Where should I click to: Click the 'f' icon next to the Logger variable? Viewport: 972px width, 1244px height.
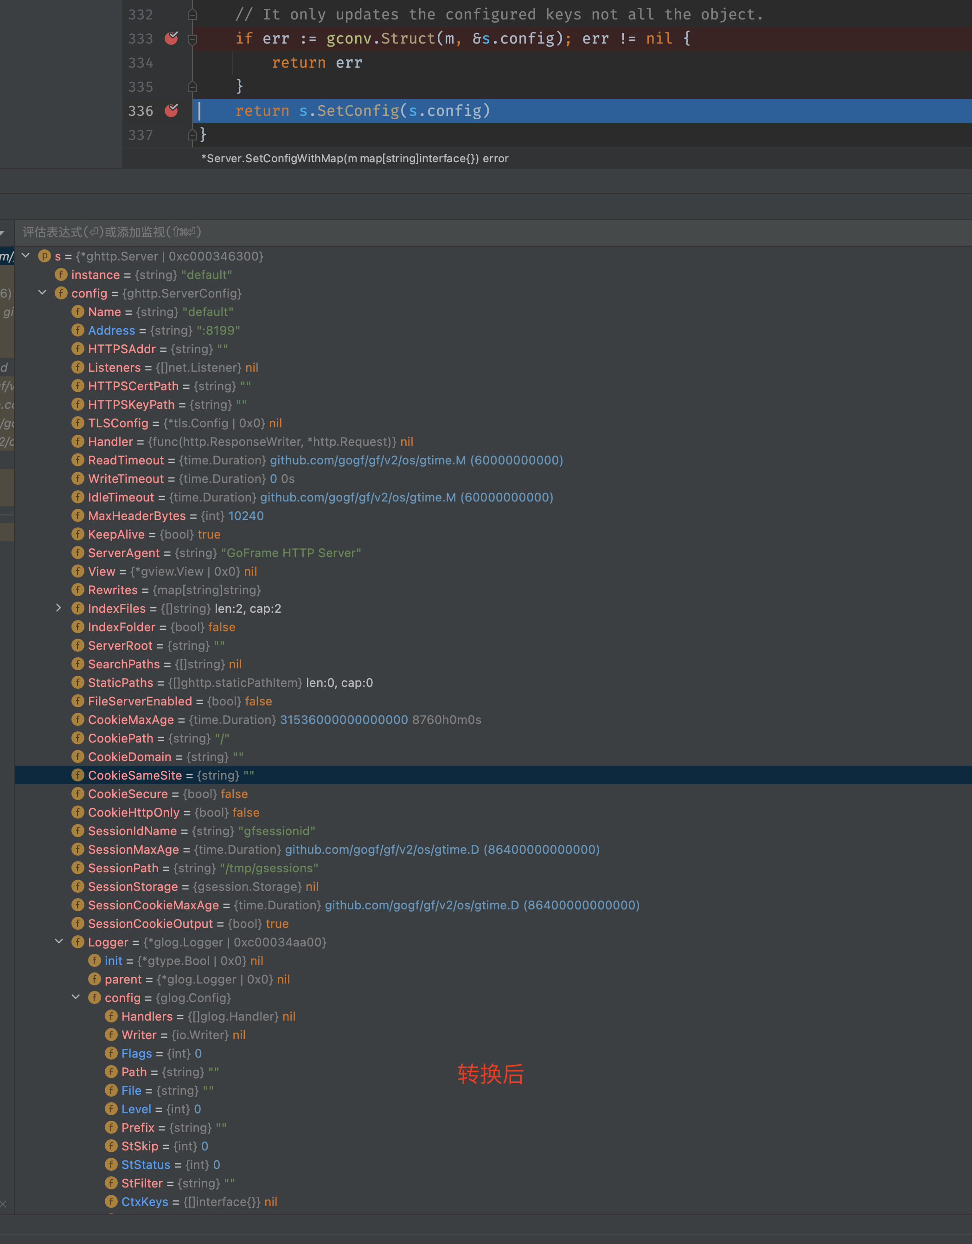77,942
